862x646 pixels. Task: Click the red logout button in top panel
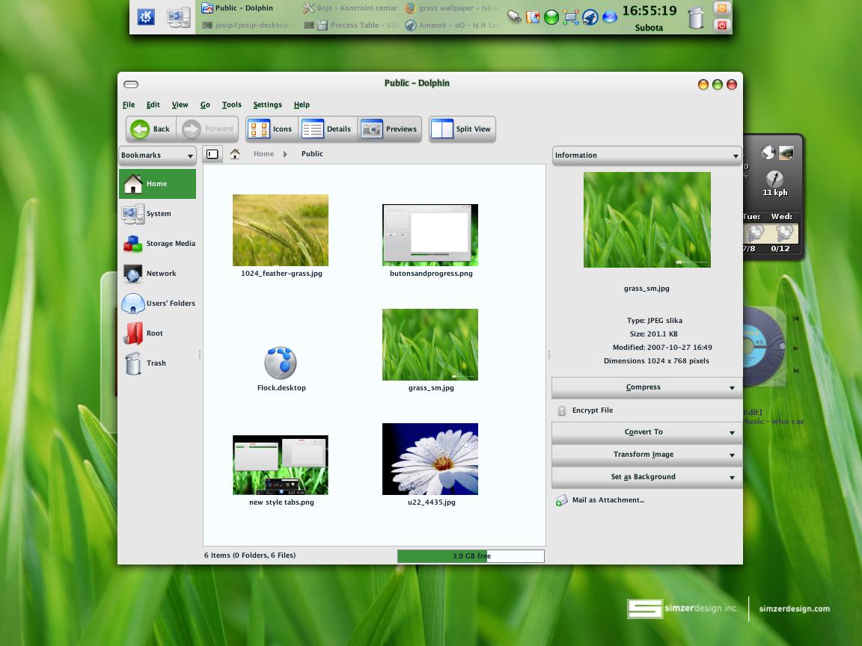point(721,25)
